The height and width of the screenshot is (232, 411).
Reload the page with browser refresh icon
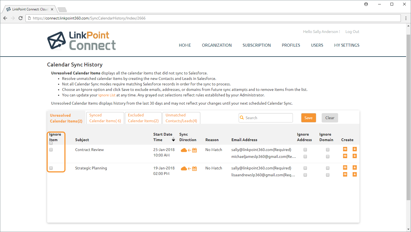(21, 18)
